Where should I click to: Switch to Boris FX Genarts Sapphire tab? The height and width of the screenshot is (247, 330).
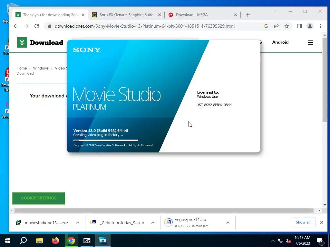126,15
